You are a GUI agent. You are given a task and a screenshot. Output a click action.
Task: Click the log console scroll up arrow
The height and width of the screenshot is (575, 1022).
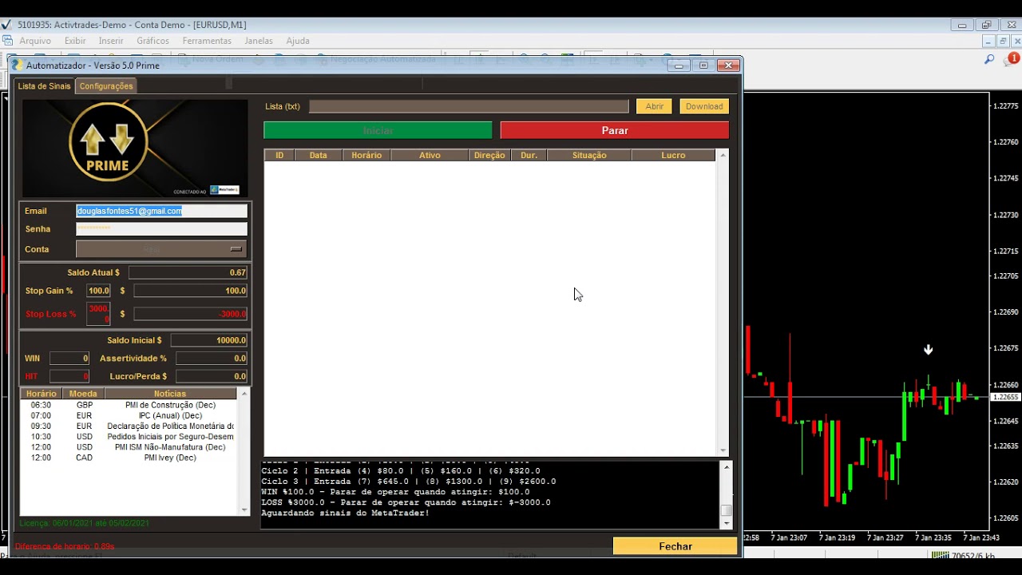pyautogui.click(x=726, y=467)
